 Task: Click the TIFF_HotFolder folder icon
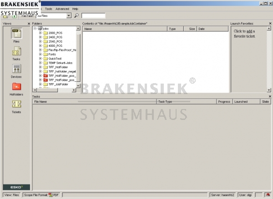click(x=45, y=67)
